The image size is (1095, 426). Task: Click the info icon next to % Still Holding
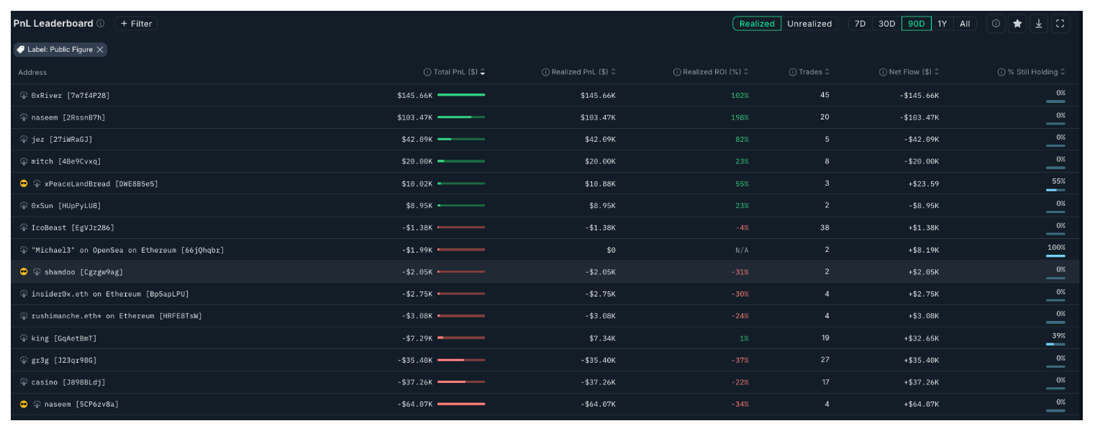(x=1001, y=72)
